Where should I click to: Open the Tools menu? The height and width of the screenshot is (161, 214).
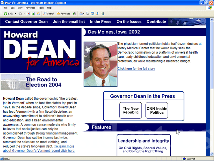[x=41, y=8]
